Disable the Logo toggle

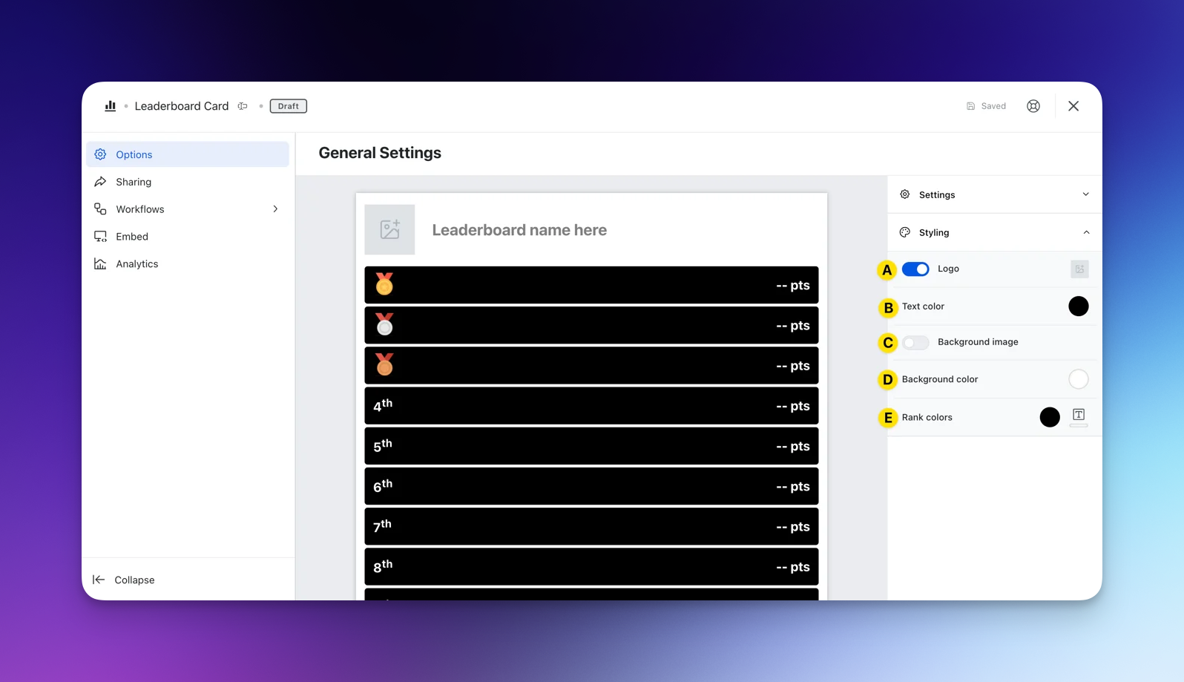pyautogui.click(x=915, y=269)
